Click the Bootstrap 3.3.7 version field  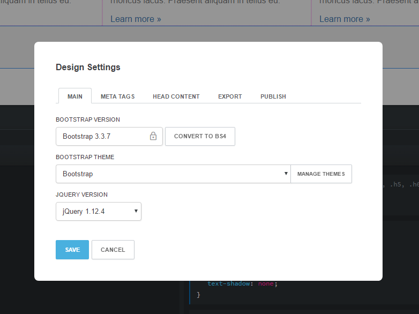109,136
